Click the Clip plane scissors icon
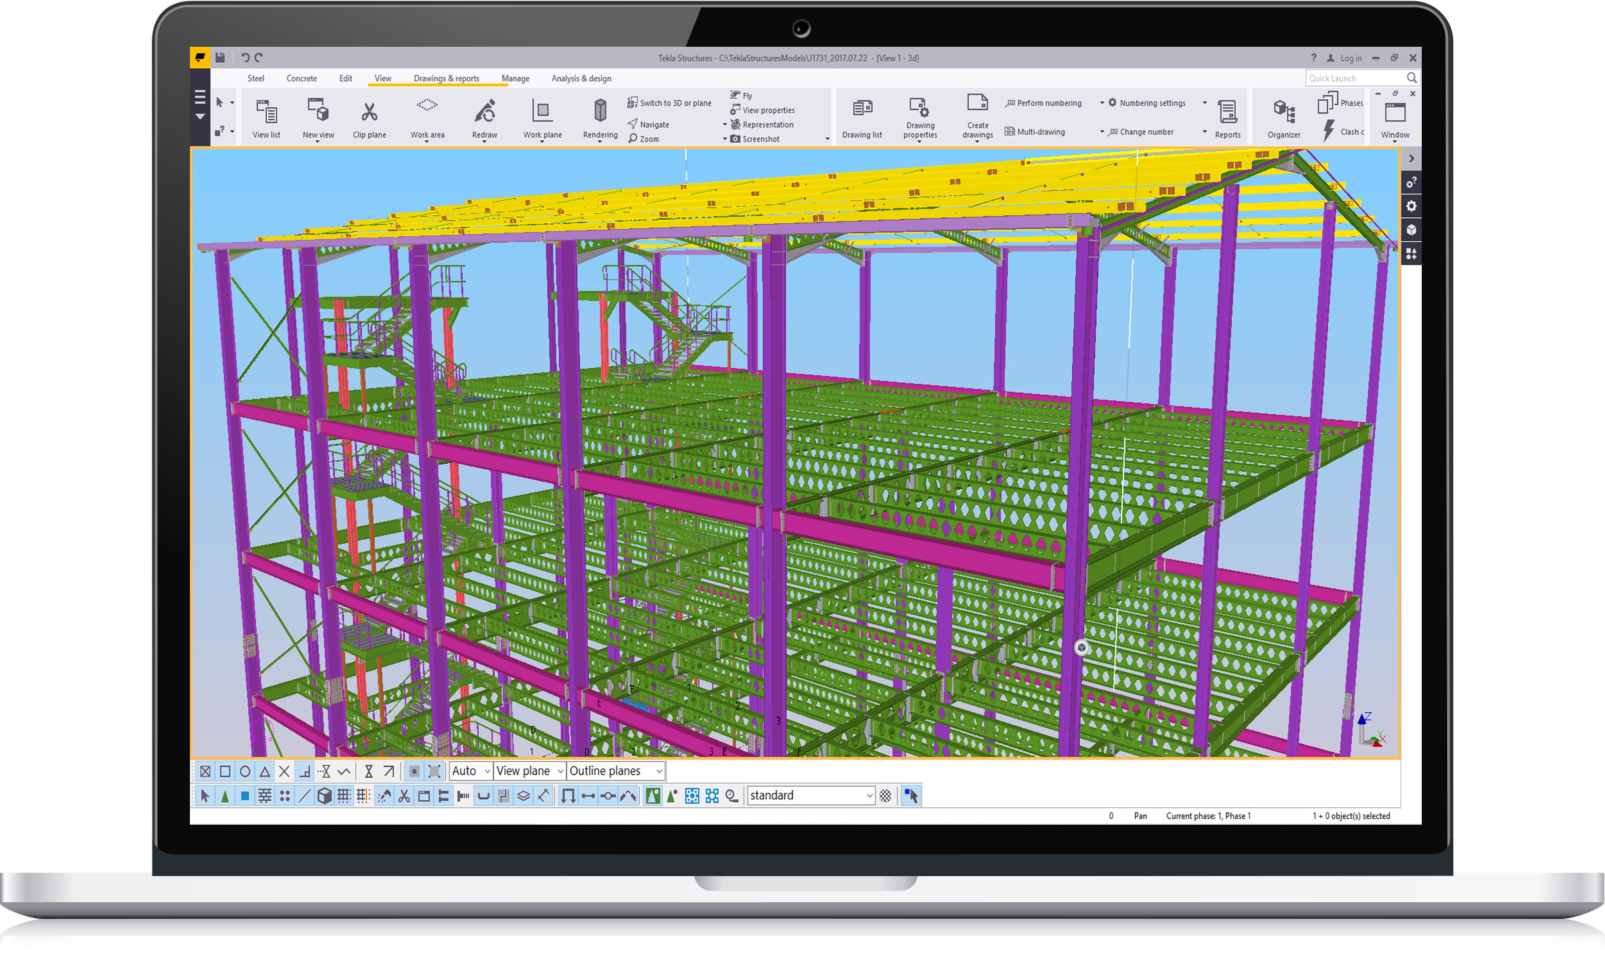Viewport: 1605px width, 965px height. point(369,111)
